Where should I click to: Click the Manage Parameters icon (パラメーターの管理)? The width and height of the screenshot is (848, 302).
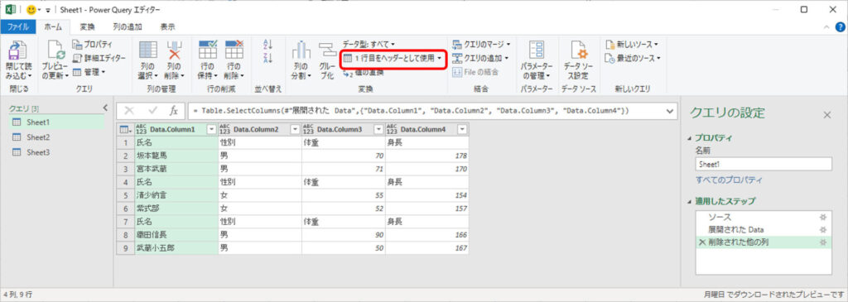coord(536,50)
